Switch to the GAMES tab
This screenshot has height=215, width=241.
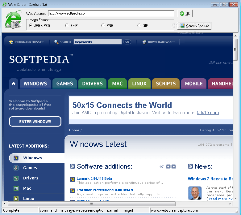tap(64, 84)
